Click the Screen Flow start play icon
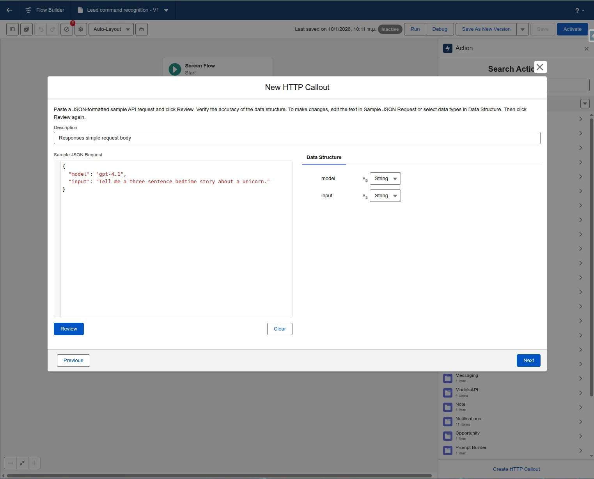Screen dimensions: 594x479 coord(174,69)
